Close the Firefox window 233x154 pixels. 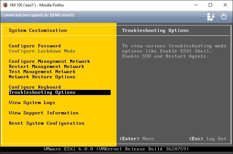tap(225, 5)
